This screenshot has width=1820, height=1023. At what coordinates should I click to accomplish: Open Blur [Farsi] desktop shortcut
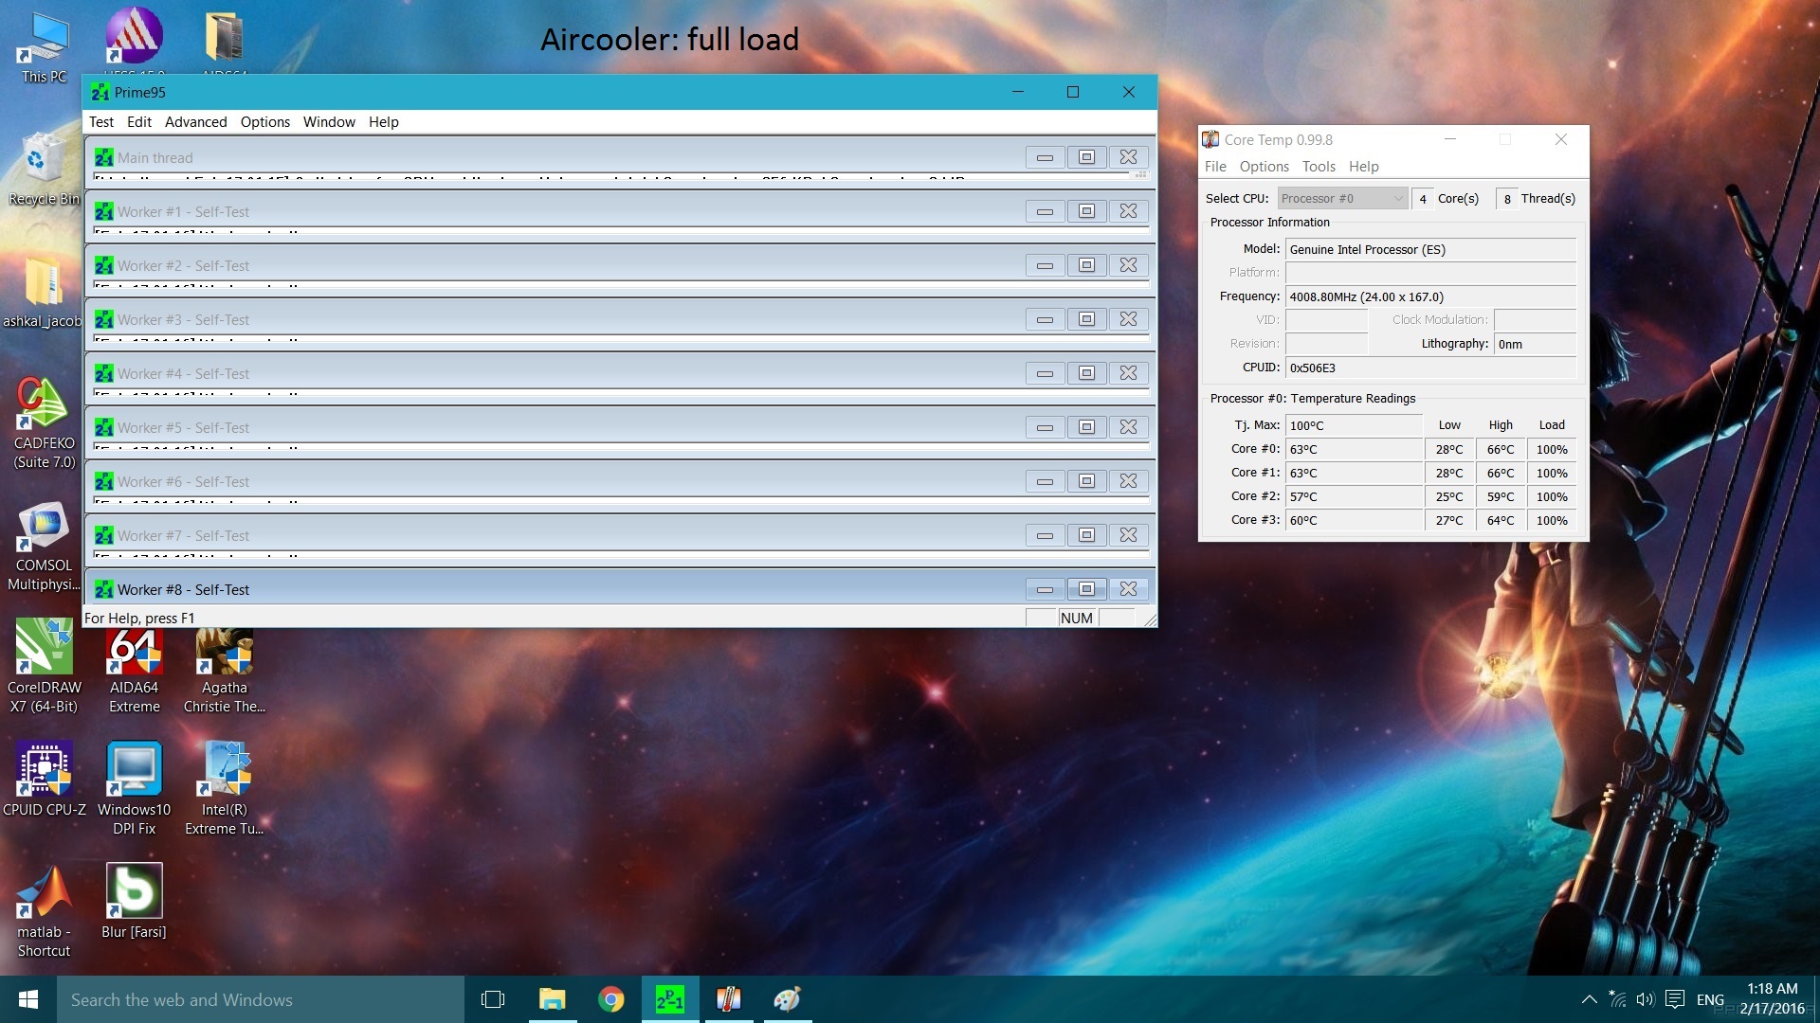click(x=134, y=901)
